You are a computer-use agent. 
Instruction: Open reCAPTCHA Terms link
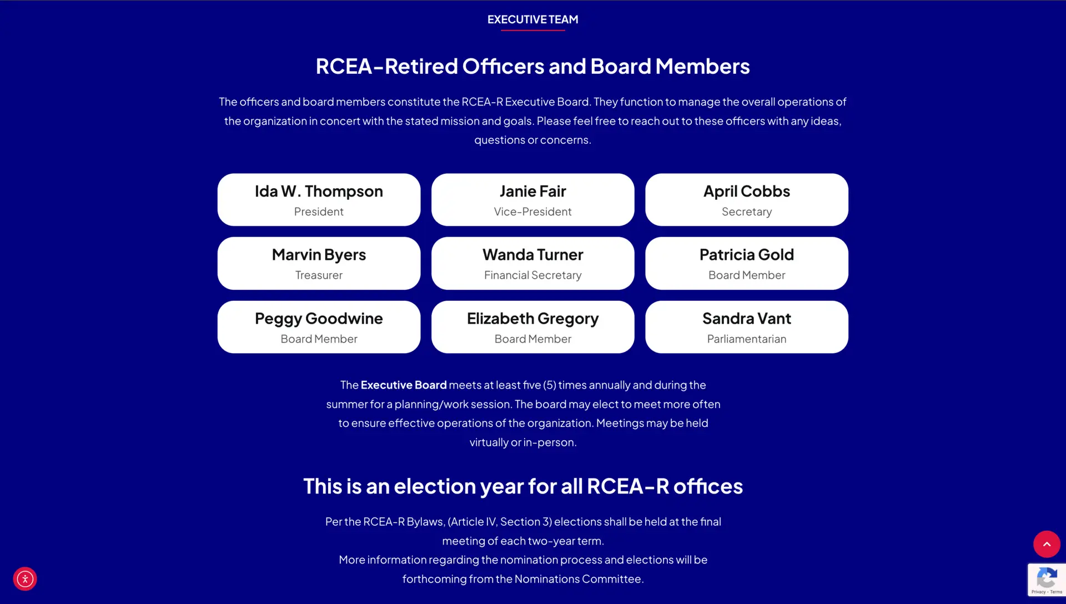[1056, 592]
